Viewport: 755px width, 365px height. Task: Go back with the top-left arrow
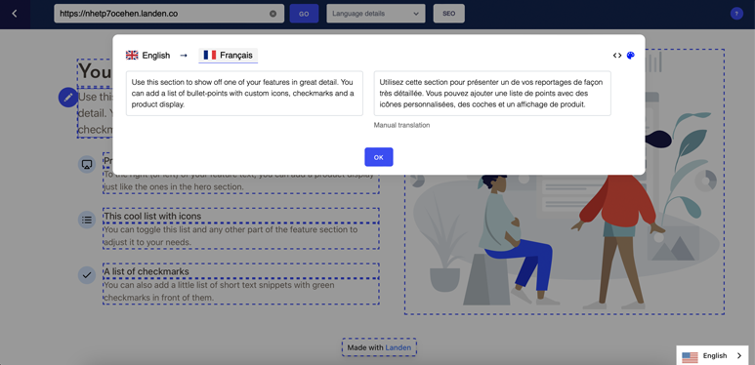[15, 14]
